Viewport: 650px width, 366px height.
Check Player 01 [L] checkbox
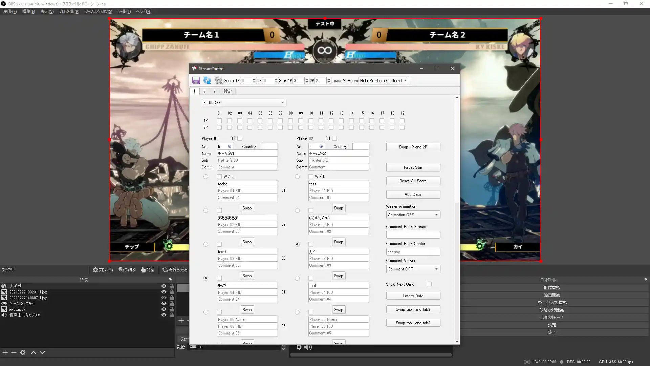[240, 138]
